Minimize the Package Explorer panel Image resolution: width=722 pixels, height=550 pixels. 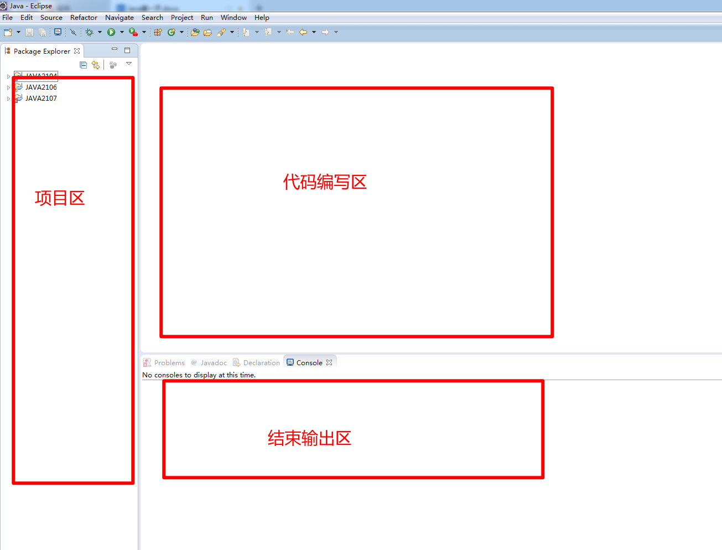point(115,50)
